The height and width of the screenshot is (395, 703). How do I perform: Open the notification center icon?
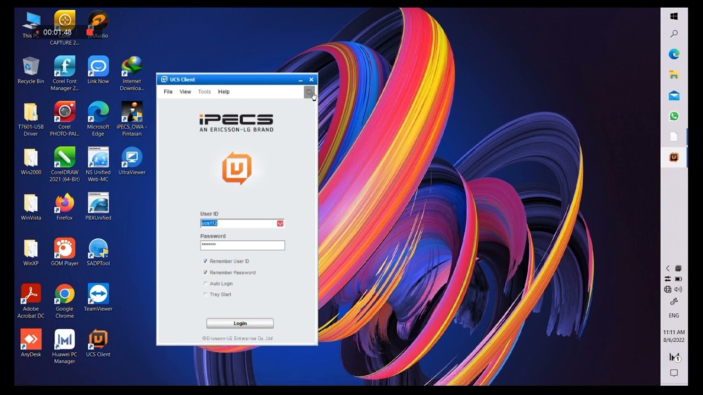click(674, 373)
